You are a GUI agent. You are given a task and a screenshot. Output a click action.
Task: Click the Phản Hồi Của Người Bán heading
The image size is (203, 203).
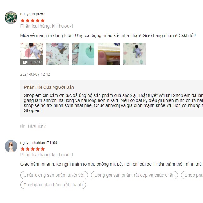[x=49, y=87]
